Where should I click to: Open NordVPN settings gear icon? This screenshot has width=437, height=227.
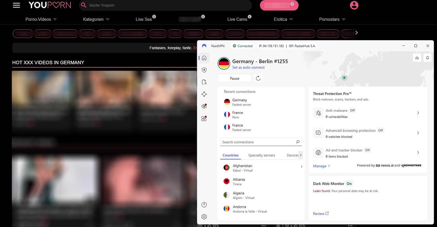tap(204, 217)
